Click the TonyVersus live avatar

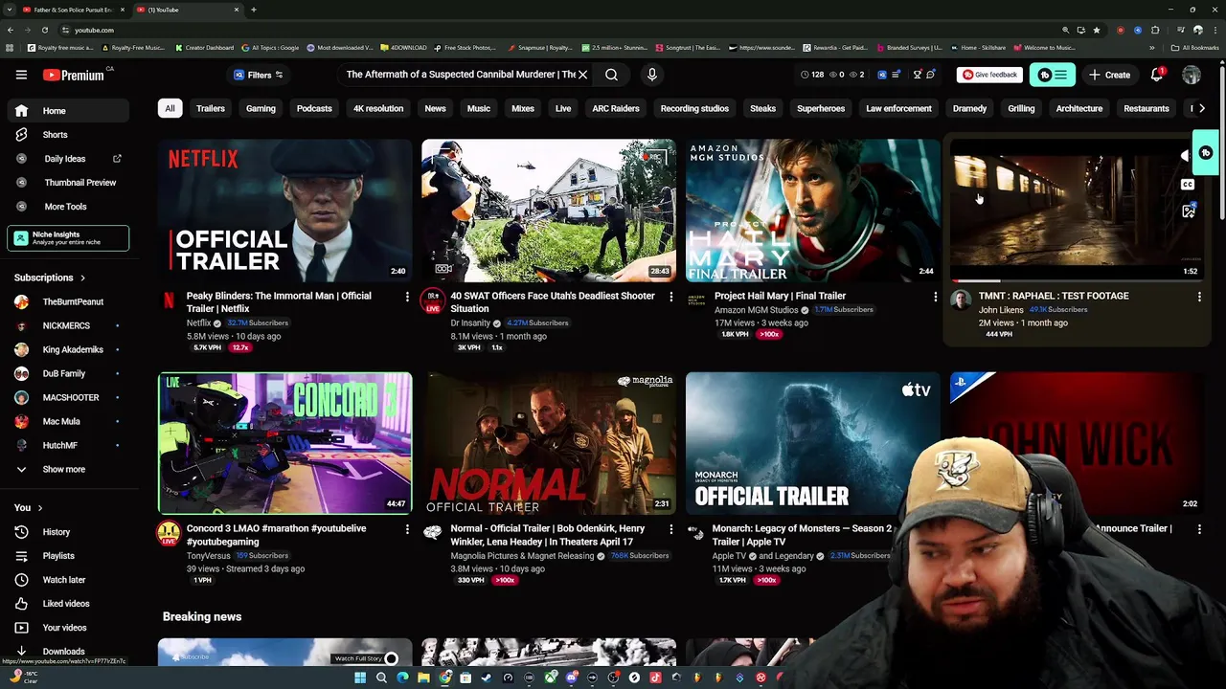tap(169, 534)
